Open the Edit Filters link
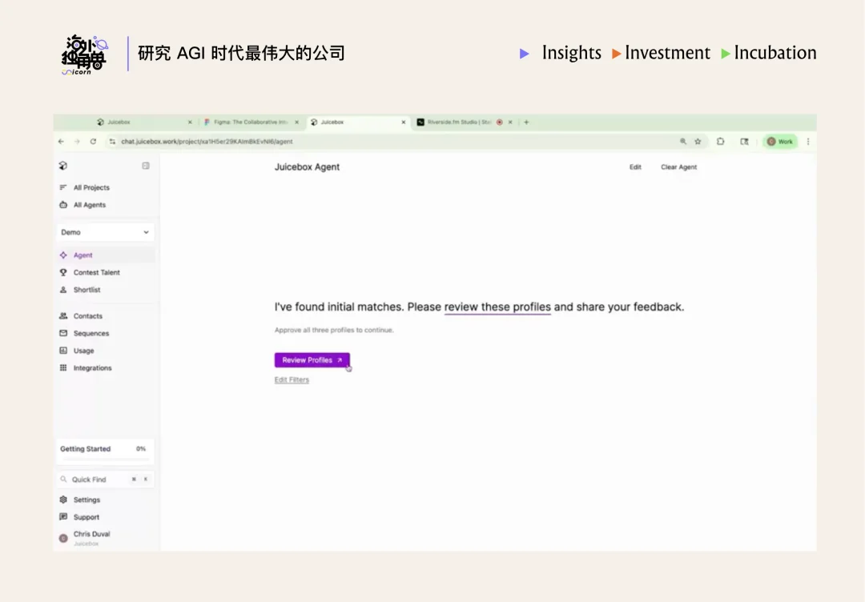Viewport: 865px width, 602px height. [292, 379]
